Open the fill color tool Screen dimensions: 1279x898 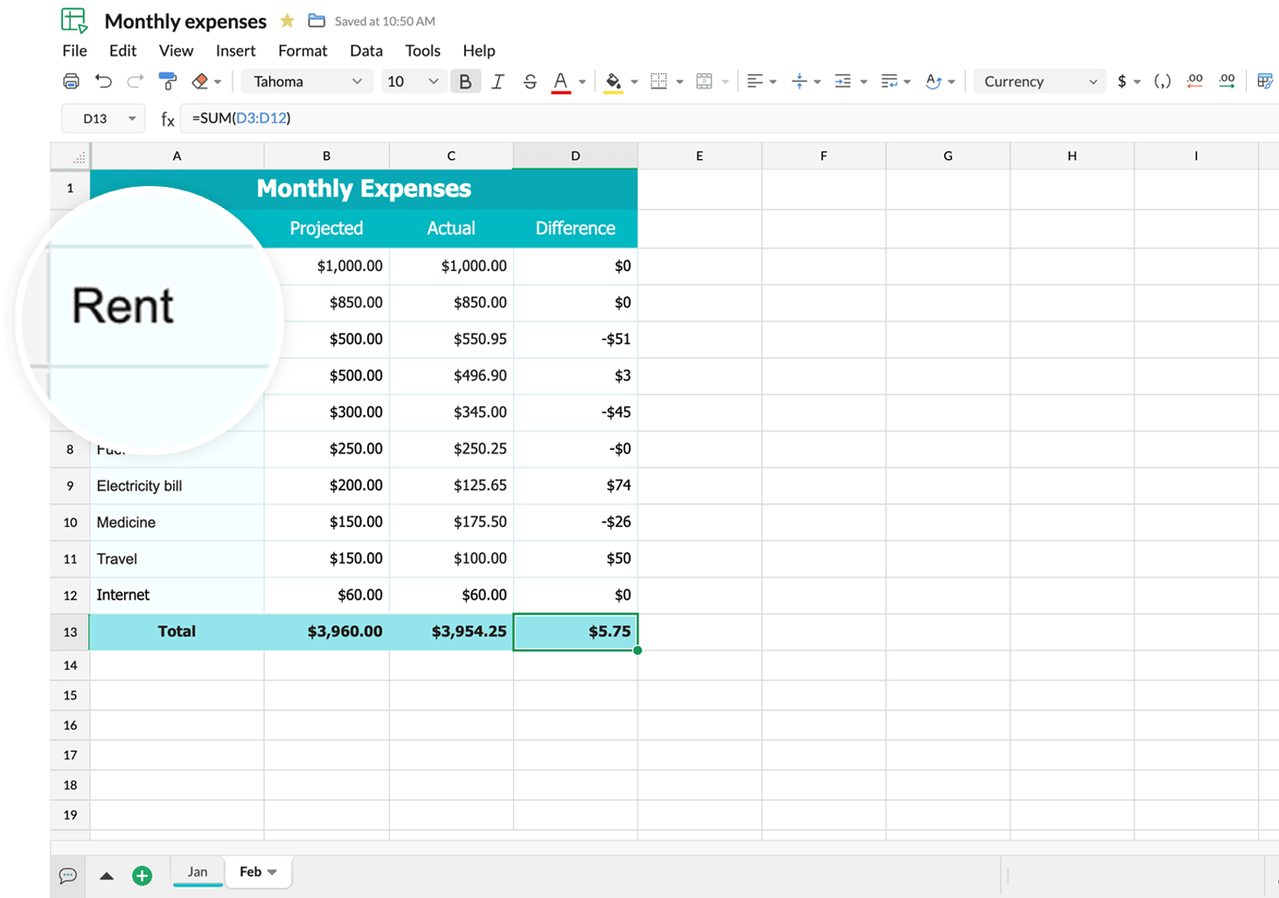(x=613, y=80)
